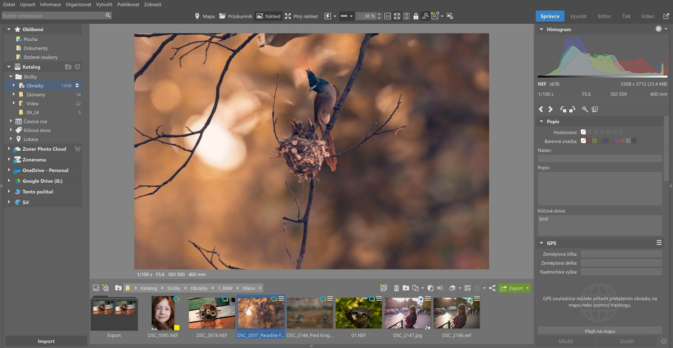673x348 pixels.
Task: Open the Upravit menu
Action: pos(28,5)
